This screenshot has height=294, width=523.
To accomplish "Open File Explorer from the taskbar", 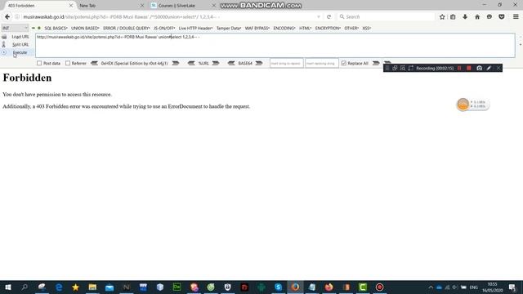I will click(x=92, y=287).
